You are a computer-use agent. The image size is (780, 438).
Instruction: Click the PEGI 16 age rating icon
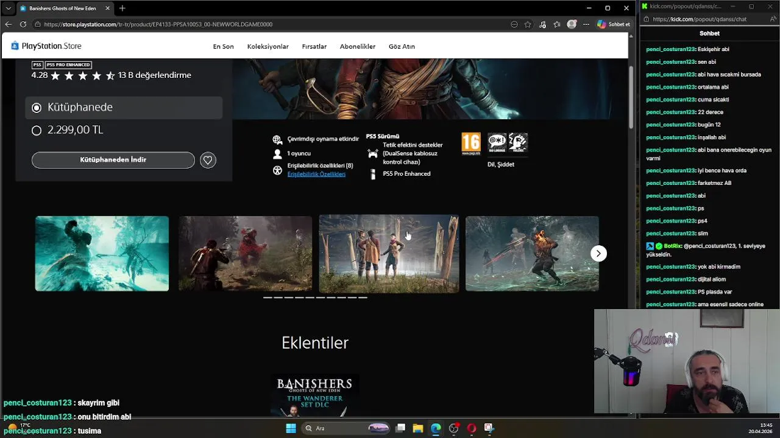click(471, 143)
